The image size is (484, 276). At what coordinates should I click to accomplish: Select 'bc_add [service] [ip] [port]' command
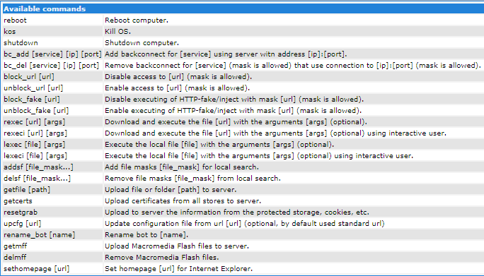[x=52, y=54]
